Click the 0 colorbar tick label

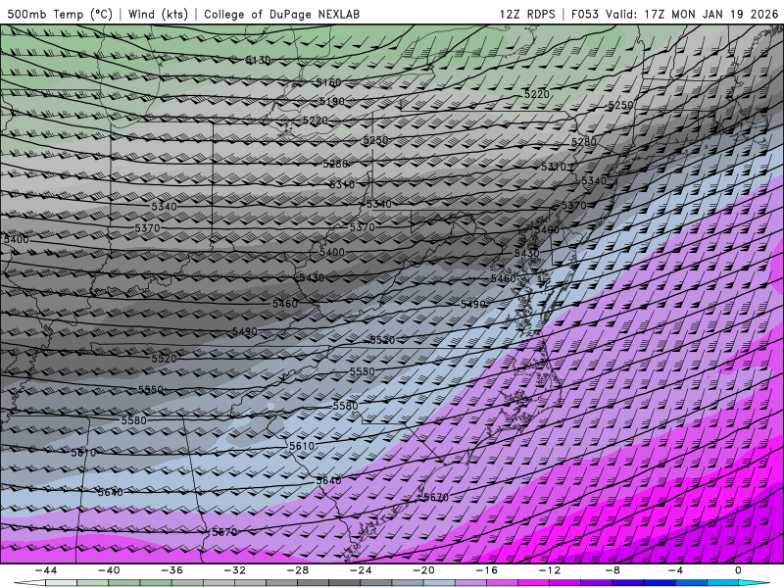(x=738, y=570)
